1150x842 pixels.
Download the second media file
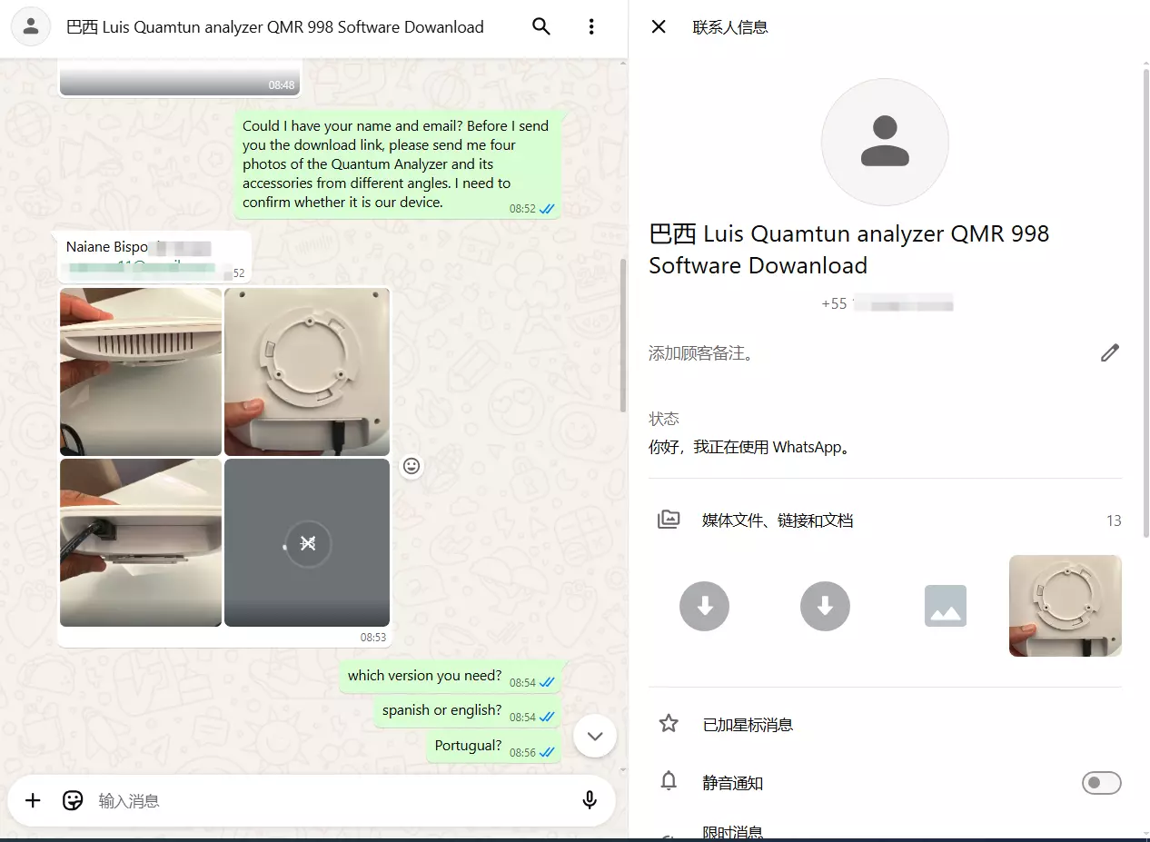coord(825,606)
